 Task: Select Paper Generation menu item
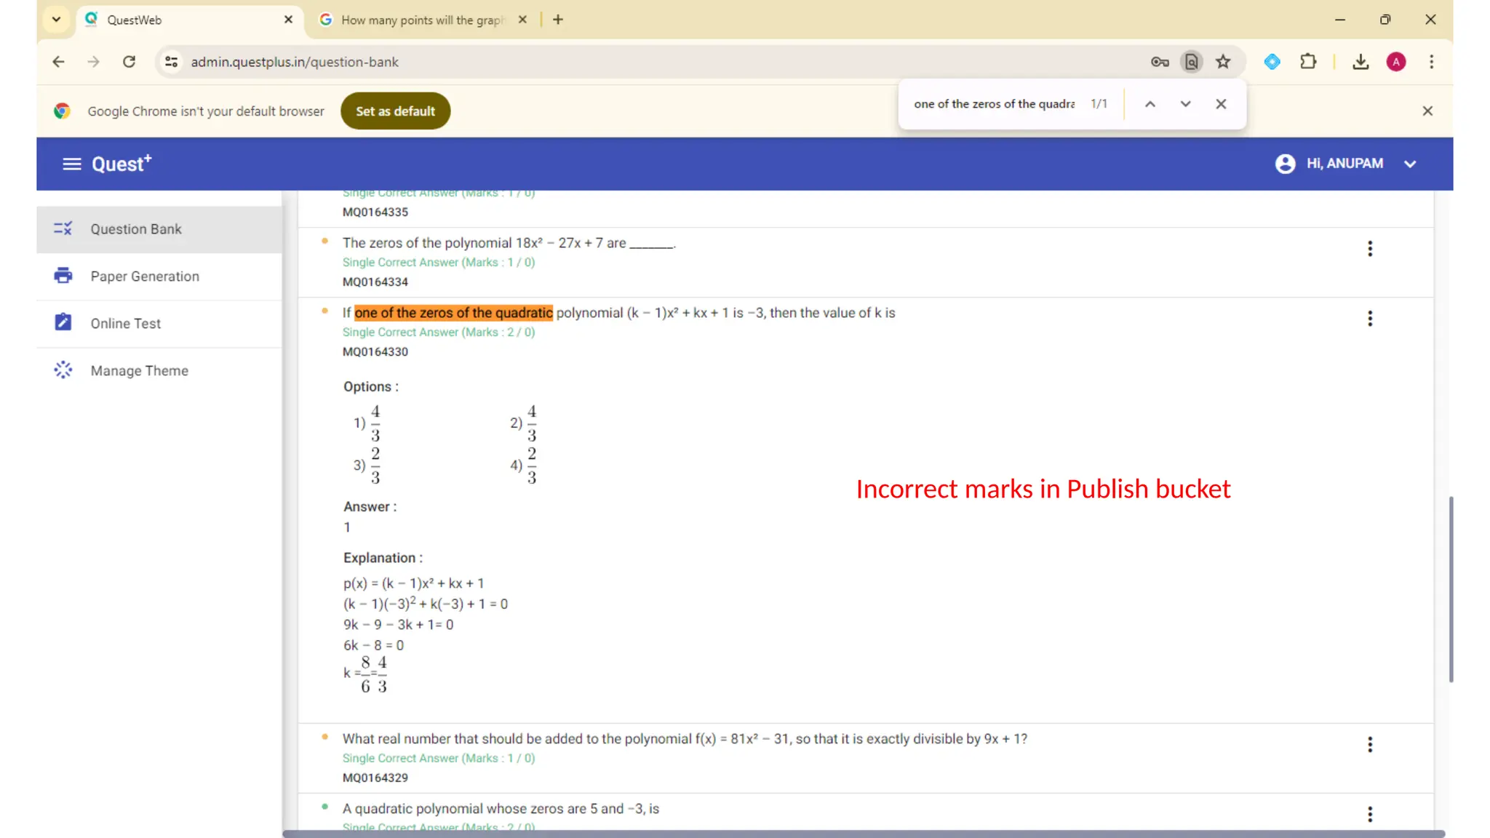click(145, 276)
